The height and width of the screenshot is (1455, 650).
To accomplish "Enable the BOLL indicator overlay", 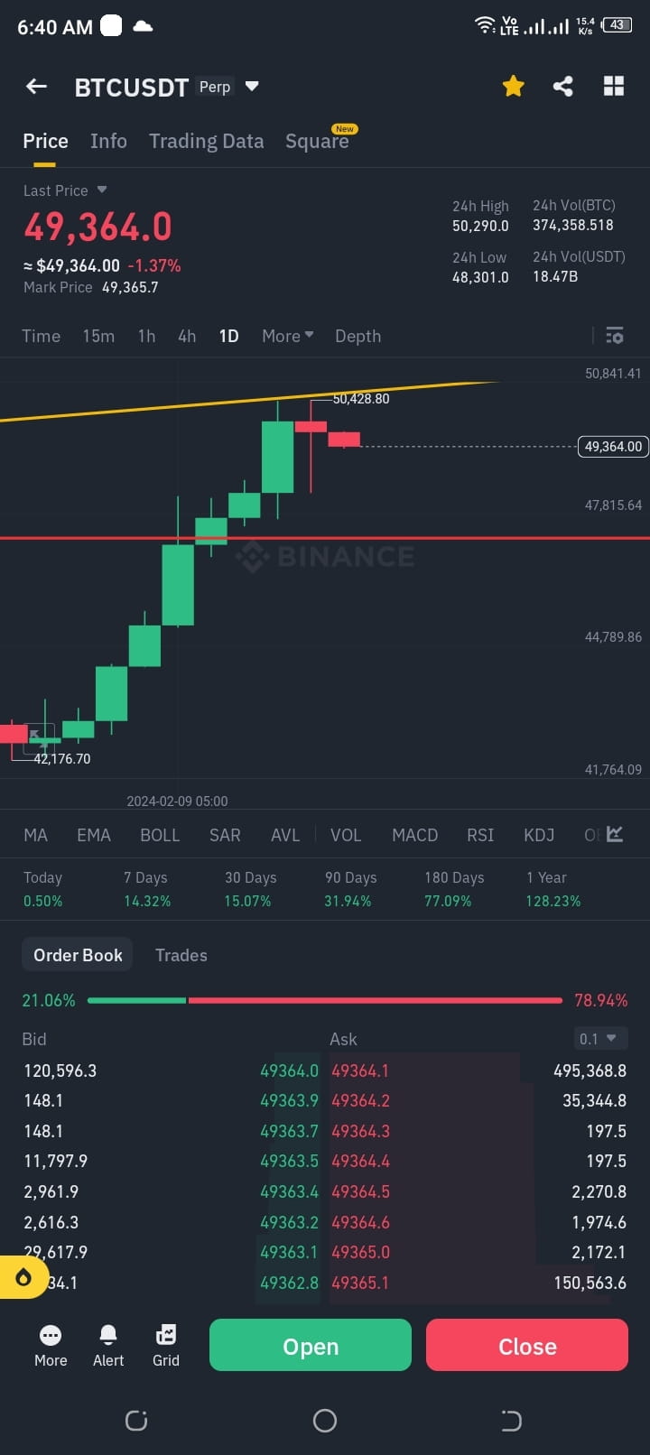I will [160, 834].
